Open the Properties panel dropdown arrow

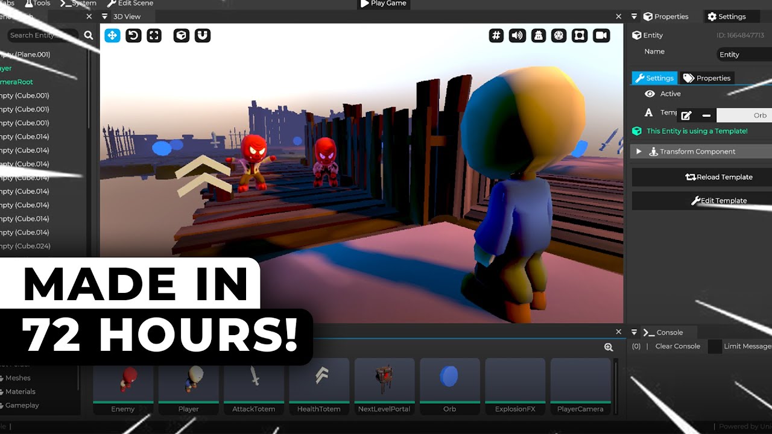[634, 17]
